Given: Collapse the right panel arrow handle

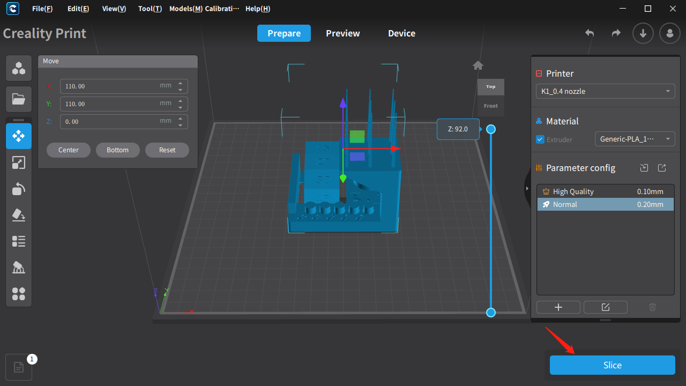Looking at the screenshot, I should point(527,188).
